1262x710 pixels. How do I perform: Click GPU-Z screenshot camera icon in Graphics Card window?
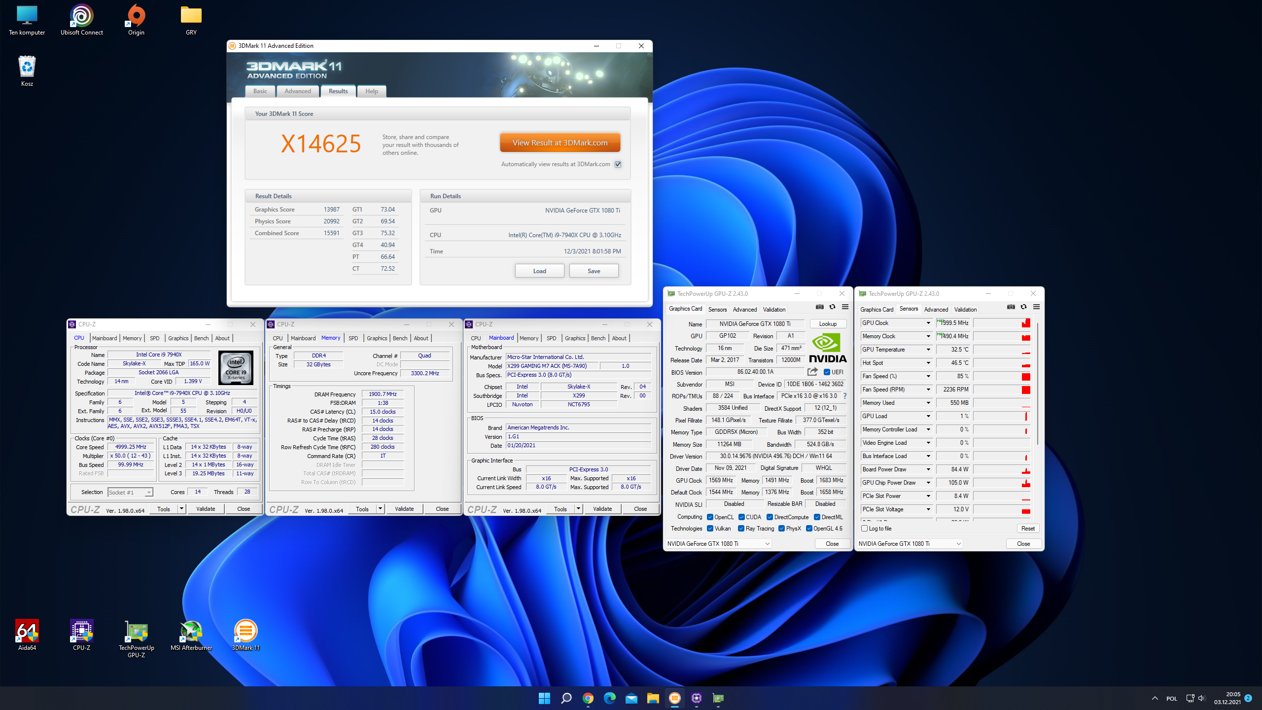pos(819,307)
